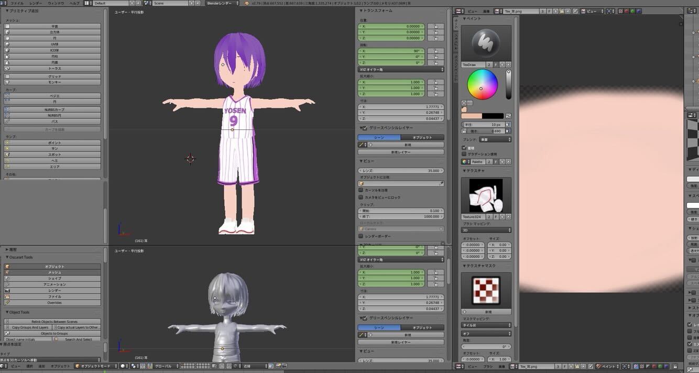The image size is (699, 373).
Task: Add a torus (トーラス) primitive
Action: pyautogui.click(x=54, y=69)
